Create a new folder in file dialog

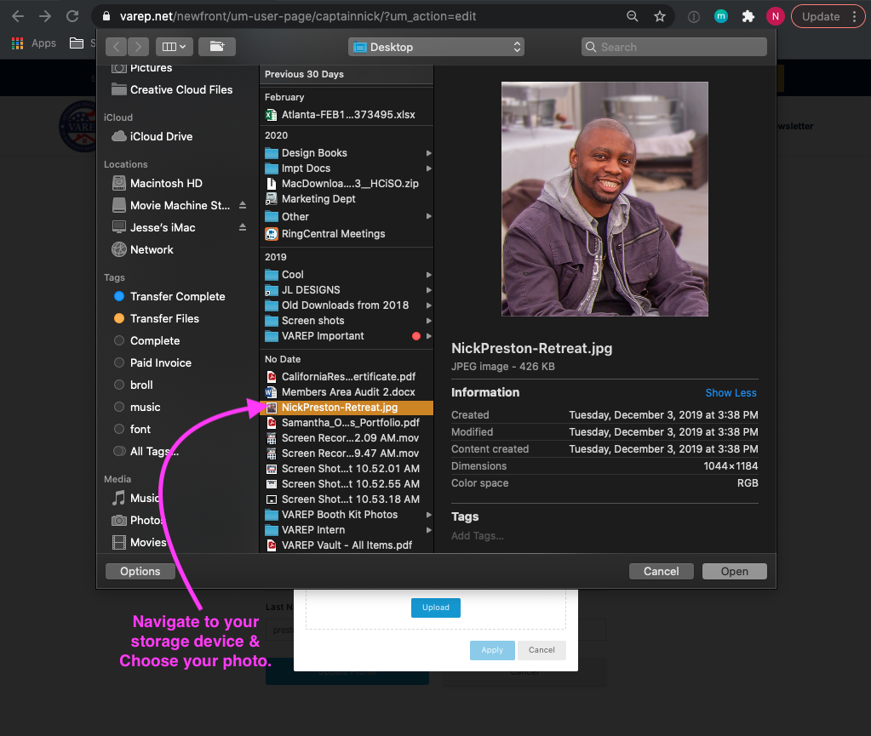[x=216, y=47]
